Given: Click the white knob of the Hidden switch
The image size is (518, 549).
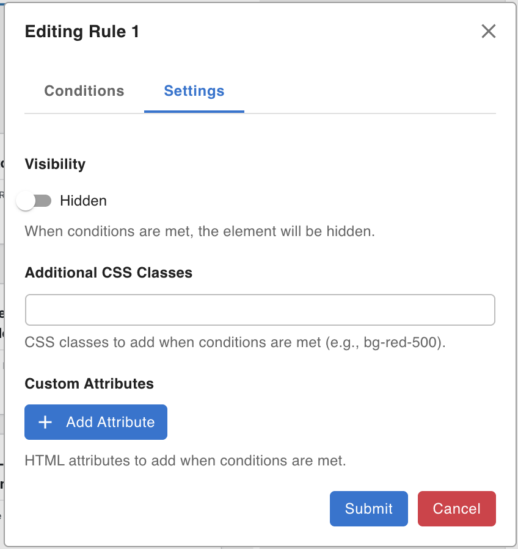Looking at the screenshot, I should coord(26,201).
